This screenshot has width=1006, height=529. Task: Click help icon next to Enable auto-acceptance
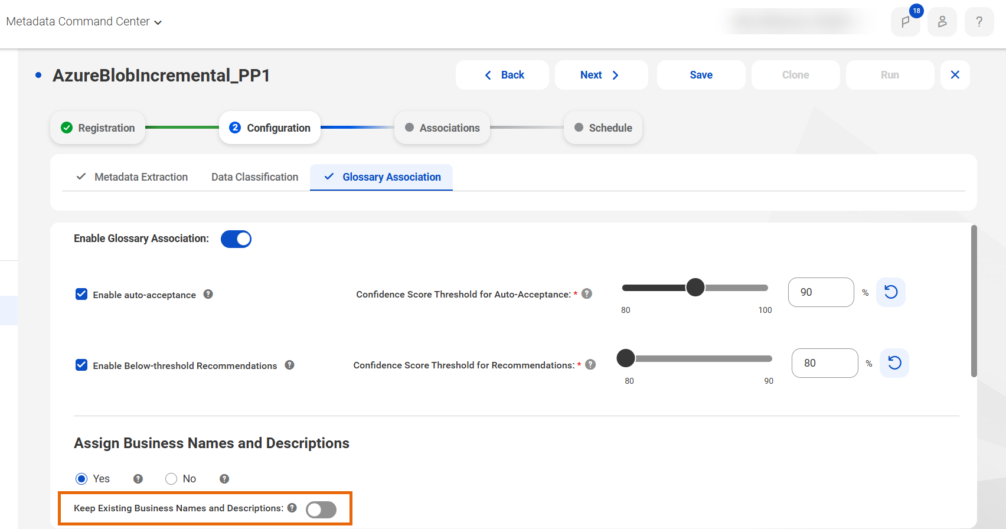[208, 294]
